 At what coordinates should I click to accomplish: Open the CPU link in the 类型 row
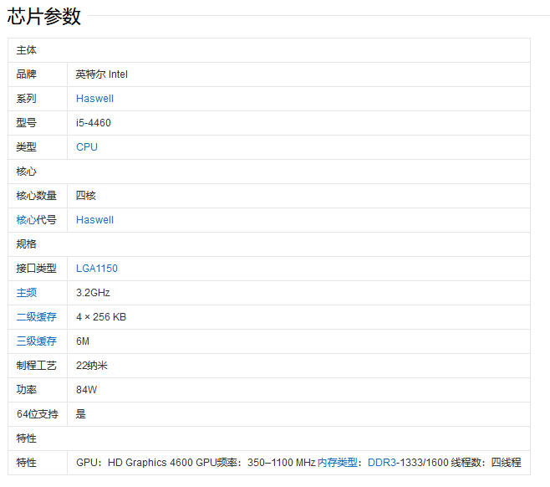click(87, 147)
